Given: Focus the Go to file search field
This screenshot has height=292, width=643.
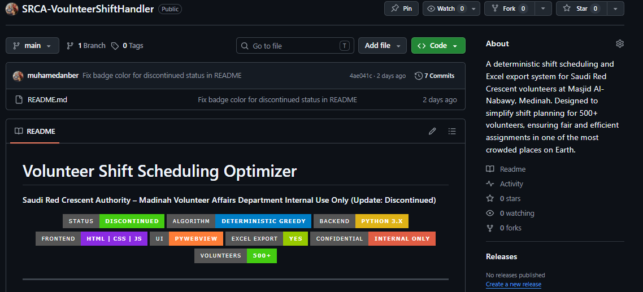Looking at the screenshot, I should tap(295, 46).
